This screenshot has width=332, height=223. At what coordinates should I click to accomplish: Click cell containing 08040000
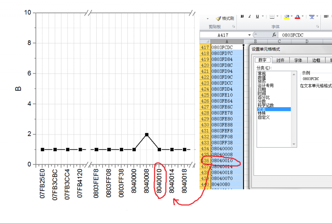(x=227, y=149)
